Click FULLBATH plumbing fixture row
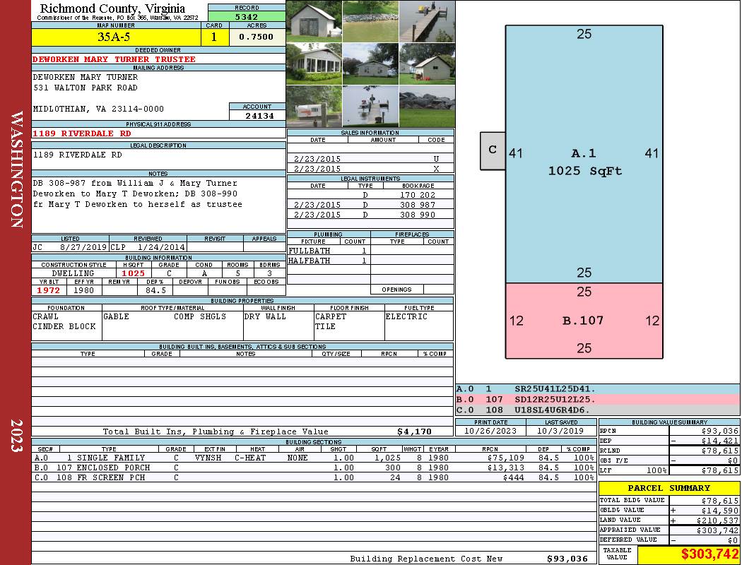 click(329, 251)
